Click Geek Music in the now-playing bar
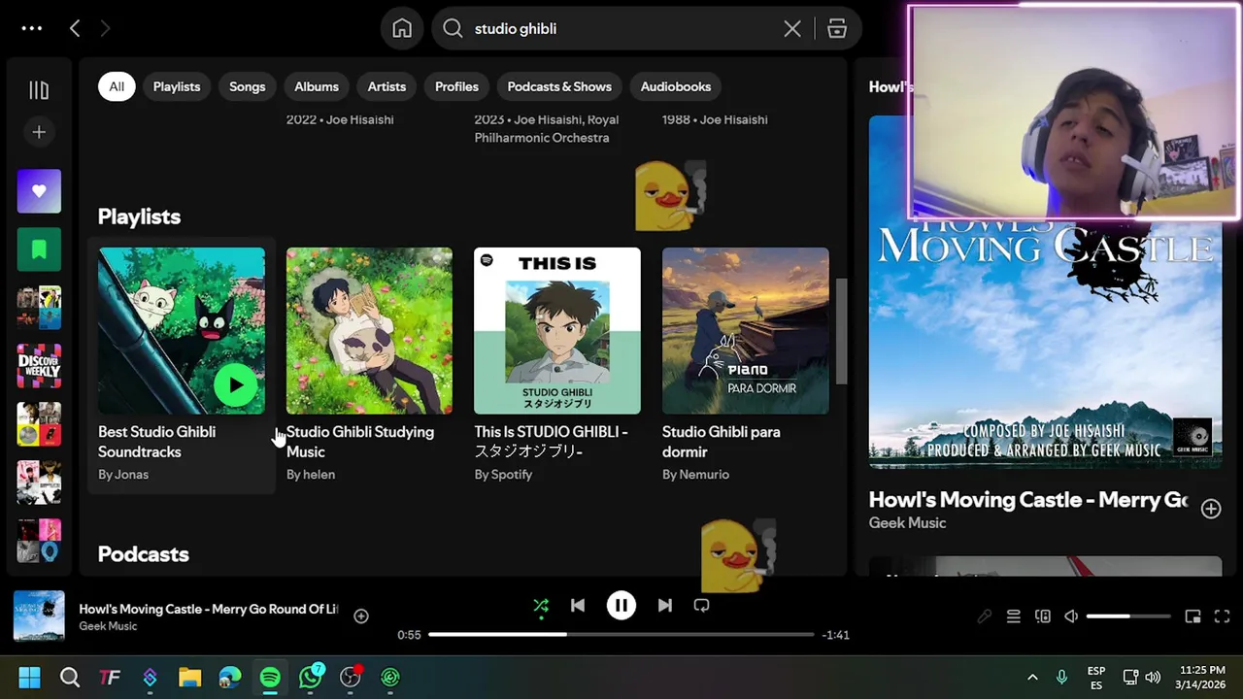 (x=108, y=626)
